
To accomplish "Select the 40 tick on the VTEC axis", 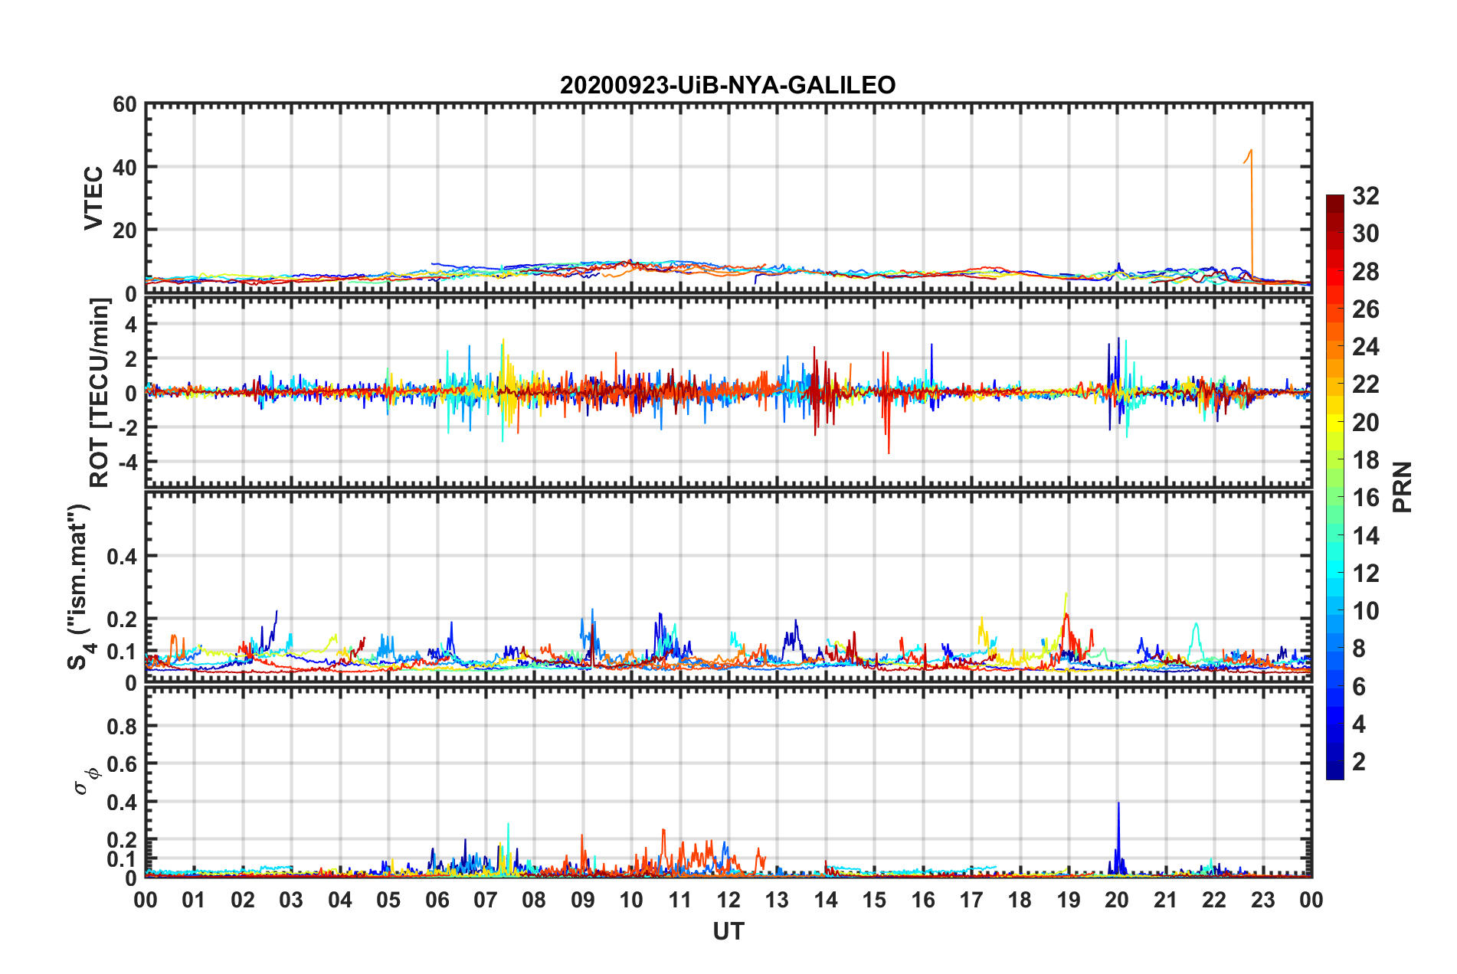I will (x=124, y=167).
